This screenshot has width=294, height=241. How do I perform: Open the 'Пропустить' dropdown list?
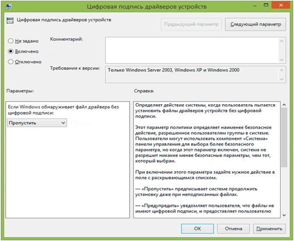(x=37, y=123)
